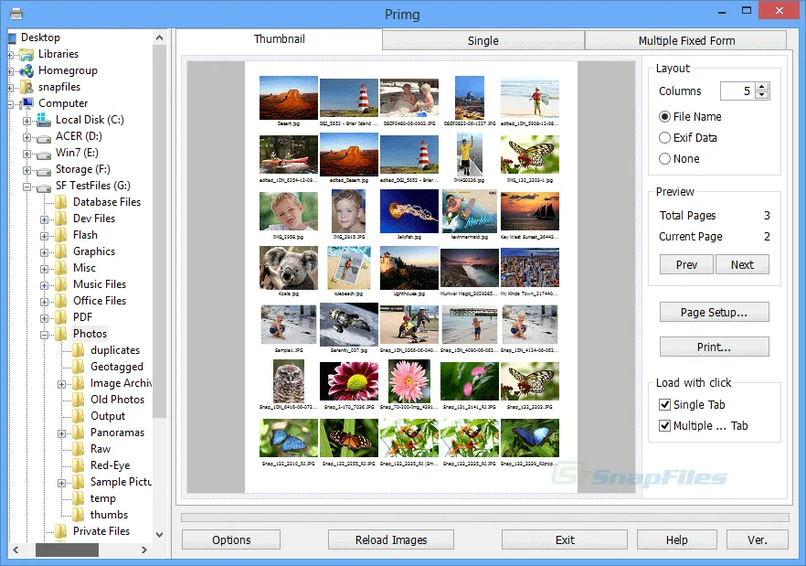Click the SF TestFiles (G:) drive icon
806x566 pixels.
pyautogui.click(x=44, y=187)
